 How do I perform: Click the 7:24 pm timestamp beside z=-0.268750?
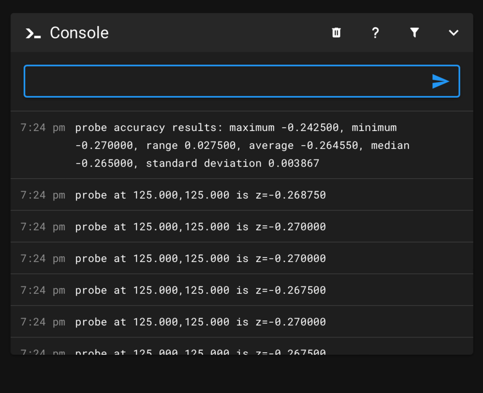coord(43,194)
